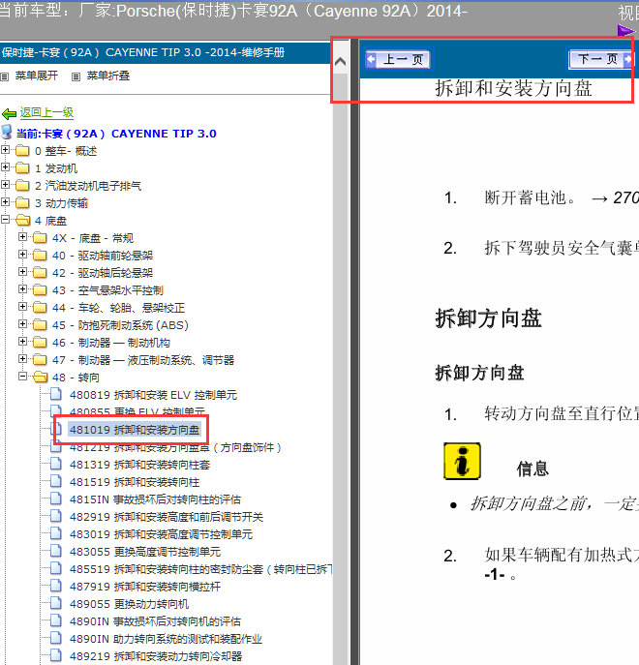Expand the 0 整车-概述 folder
The width and height of the screenshot is (639, 665).
point(5,150)
